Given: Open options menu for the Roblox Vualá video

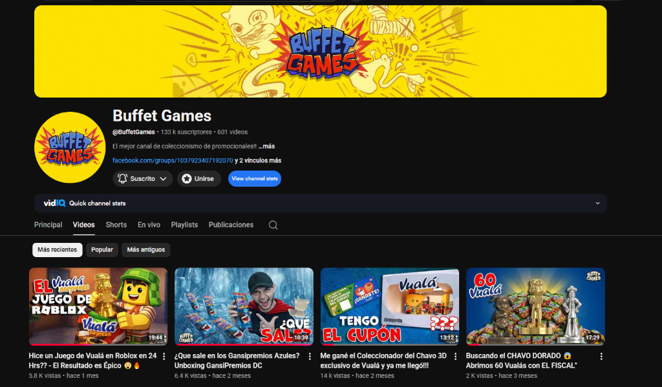Looking at the screenshot, I should [x=164, y=357].
